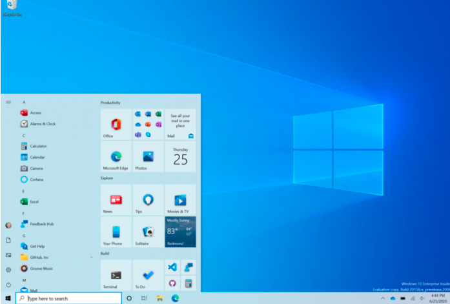
Task: Open the Tips tile
Action: click(x=148, y=200)
